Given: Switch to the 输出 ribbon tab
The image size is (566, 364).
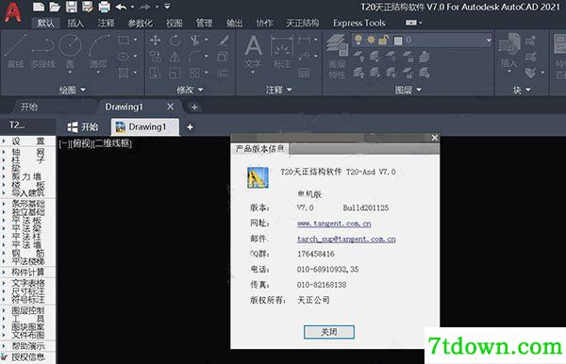Looking at the screenshot, I should [235, 23].
